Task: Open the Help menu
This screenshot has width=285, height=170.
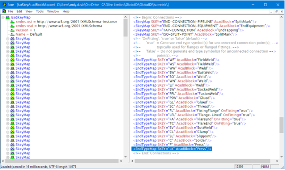Action: click(x=66, y=11)
